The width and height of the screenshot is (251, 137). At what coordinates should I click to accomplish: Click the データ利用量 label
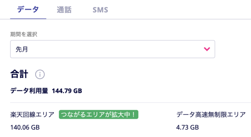coord(29,91)
